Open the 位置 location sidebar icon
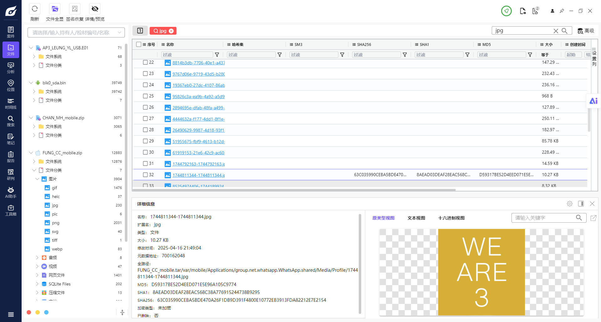Screen dimensions: 601x322 [x=11, y=86]
